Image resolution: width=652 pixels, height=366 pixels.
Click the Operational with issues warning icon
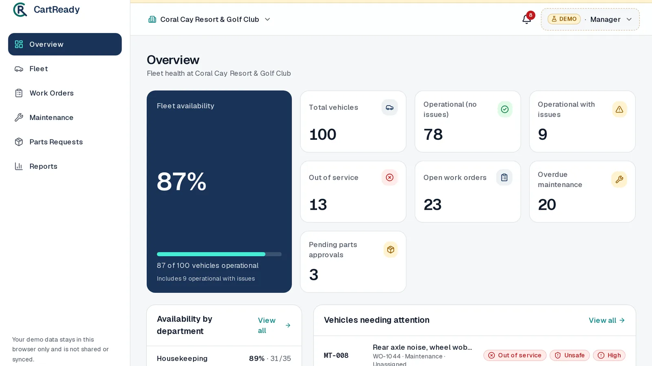click(x=619, y=109)
